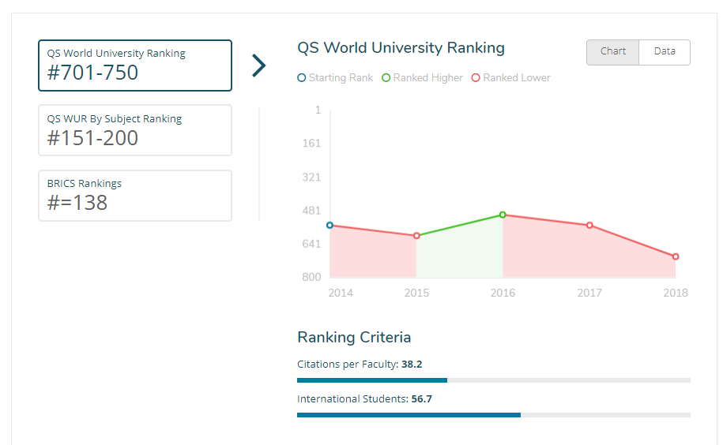
Task: Click the 2016 x-axis year label
Action: tap(503, 293)
